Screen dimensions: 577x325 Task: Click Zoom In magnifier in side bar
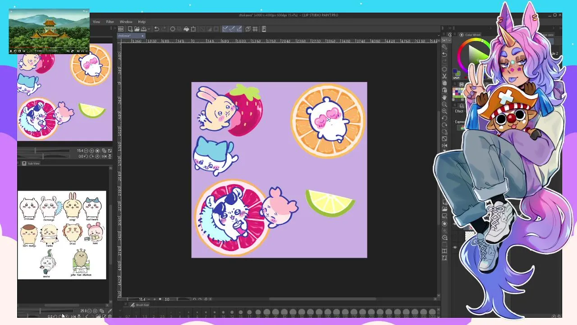click(x=444, y=111)
